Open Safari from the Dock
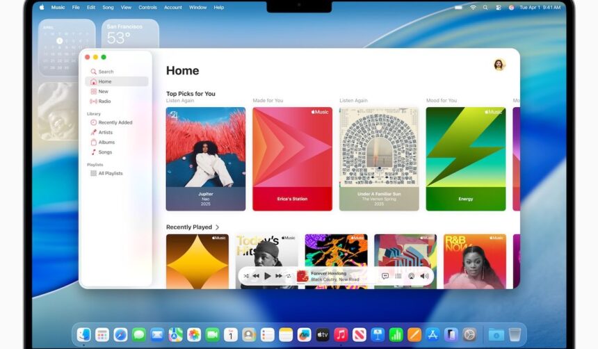The width and height of the screenshot is (598, 349). click(120, 335)
